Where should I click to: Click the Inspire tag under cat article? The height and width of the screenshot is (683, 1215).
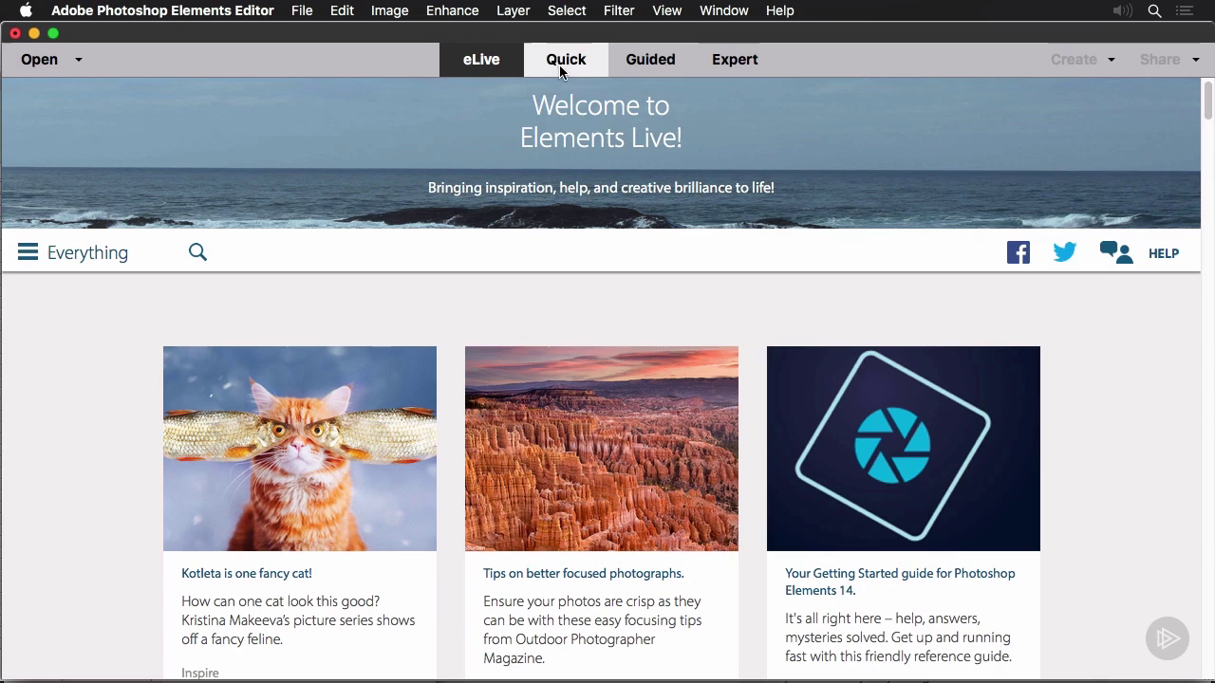pyautogui.click(x=200, y=673)
